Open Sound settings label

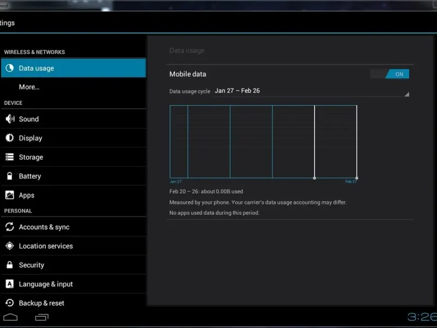[x=29, y=119]
